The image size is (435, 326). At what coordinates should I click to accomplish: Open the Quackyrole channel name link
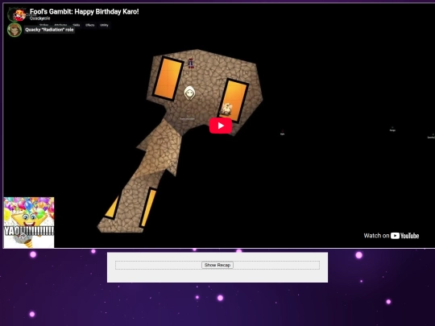[40, 19]
